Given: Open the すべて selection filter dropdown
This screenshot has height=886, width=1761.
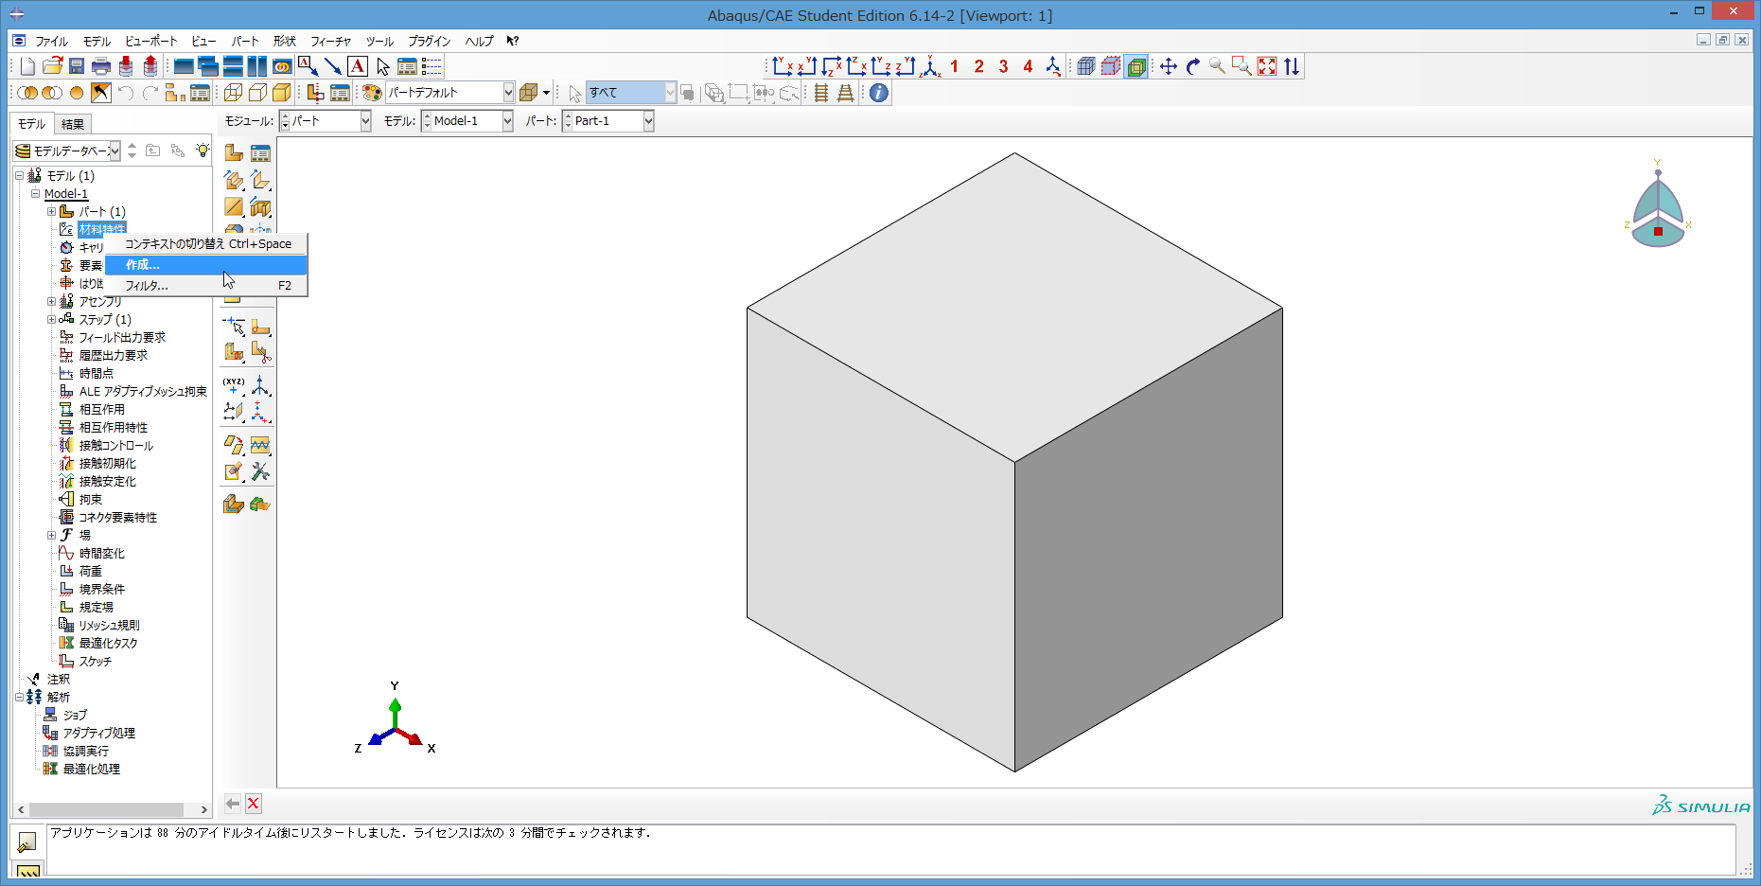Looking at the screenshot, I should (x=631, y=93).
